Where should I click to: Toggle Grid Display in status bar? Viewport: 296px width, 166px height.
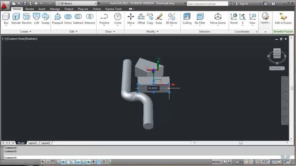[x=53, y=162]
